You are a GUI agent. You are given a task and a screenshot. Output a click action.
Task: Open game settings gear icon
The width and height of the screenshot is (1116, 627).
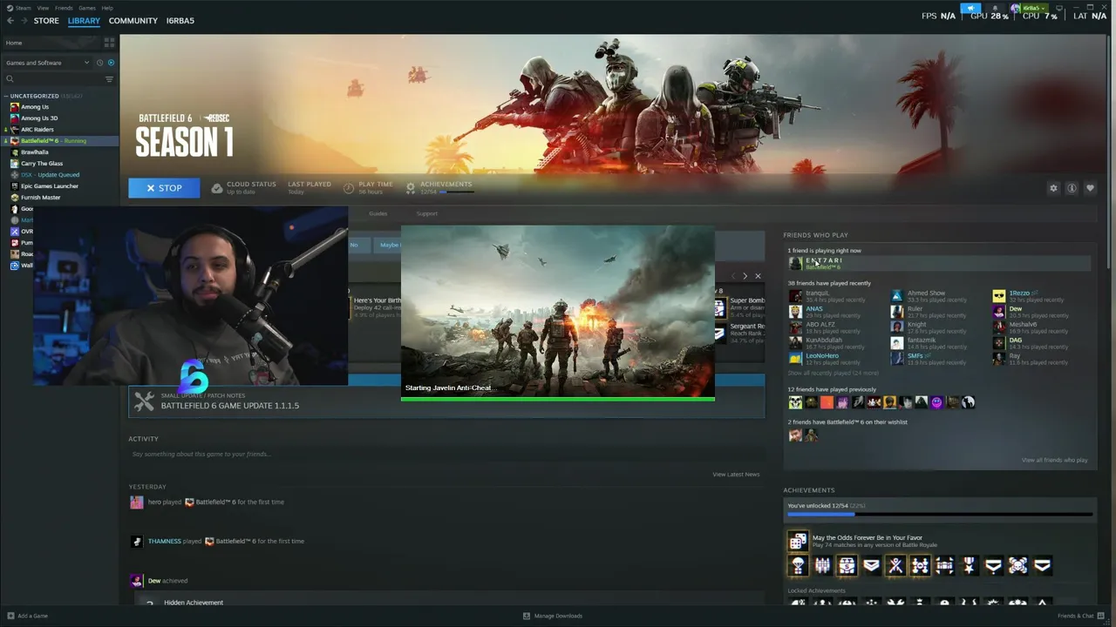pos(1053,188)
